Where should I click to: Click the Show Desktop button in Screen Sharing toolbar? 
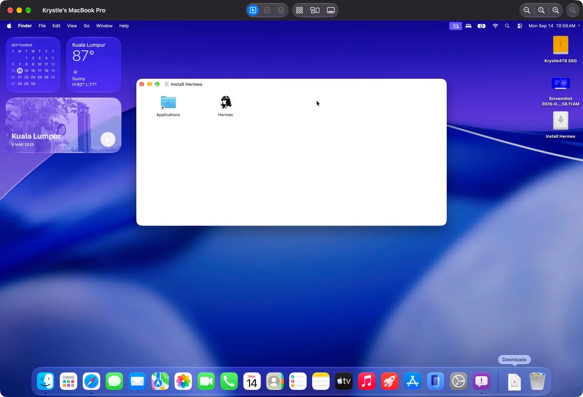(x=331, y=10)
